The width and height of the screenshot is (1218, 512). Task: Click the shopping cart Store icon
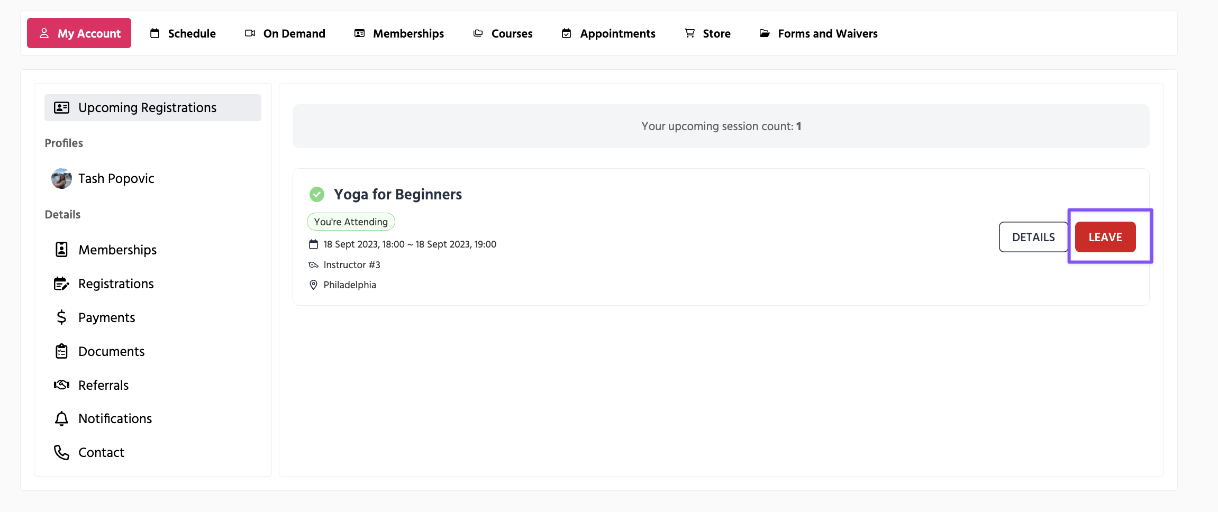point(689,33)
